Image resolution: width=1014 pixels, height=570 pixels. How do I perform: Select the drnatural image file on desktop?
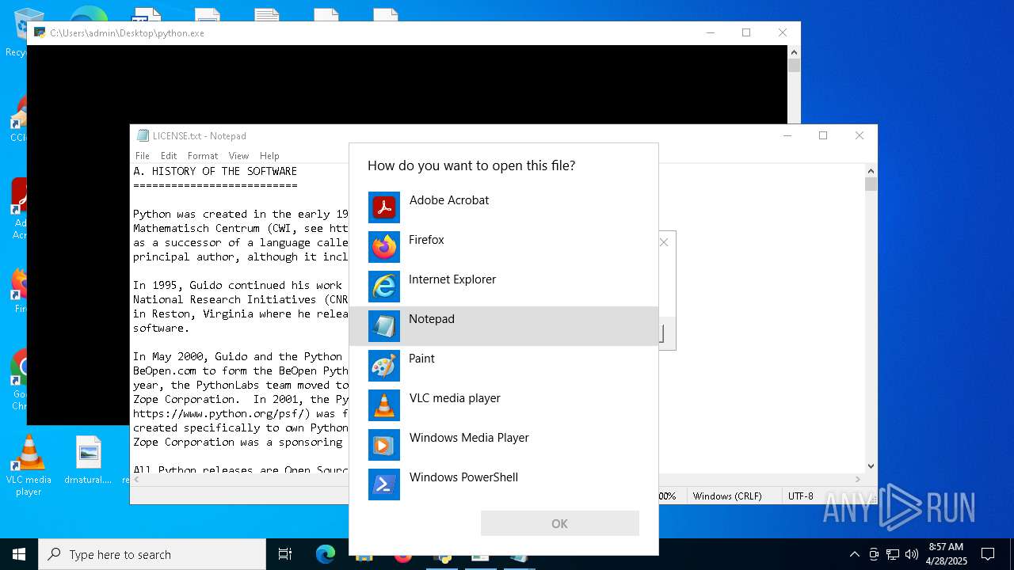click(x=88, y=461)
